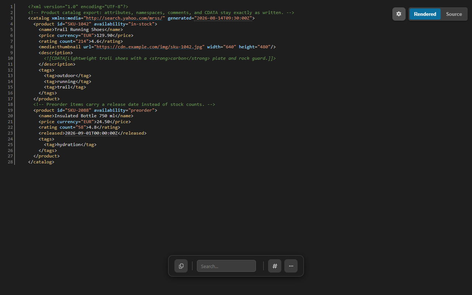Open the more options ellipsis menu
Screen dimensions: 472x295
291,266
